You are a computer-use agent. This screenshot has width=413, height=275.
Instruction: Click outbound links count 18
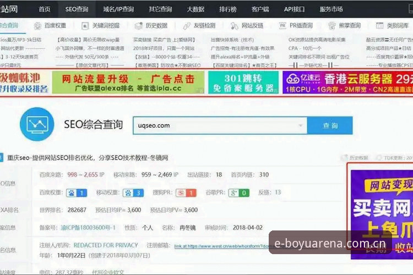[219, 175]
